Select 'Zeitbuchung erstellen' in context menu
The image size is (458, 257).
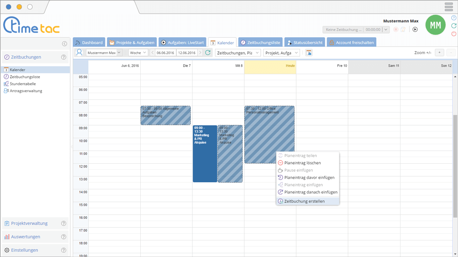click(304, 201)
